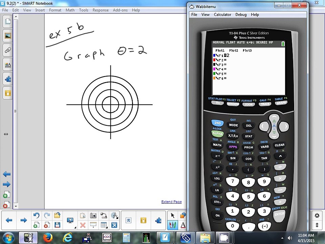The image size is (325, 244).
Task: Redo the last action
Action: (47, 216)
